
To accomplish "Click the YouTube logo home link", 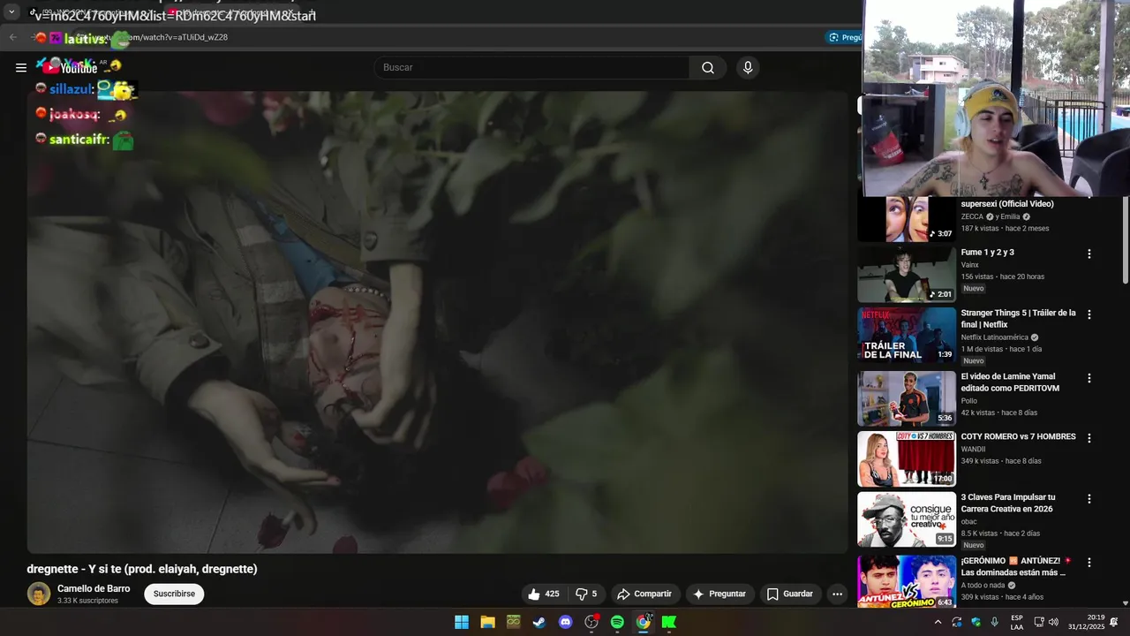I will 71,68.
